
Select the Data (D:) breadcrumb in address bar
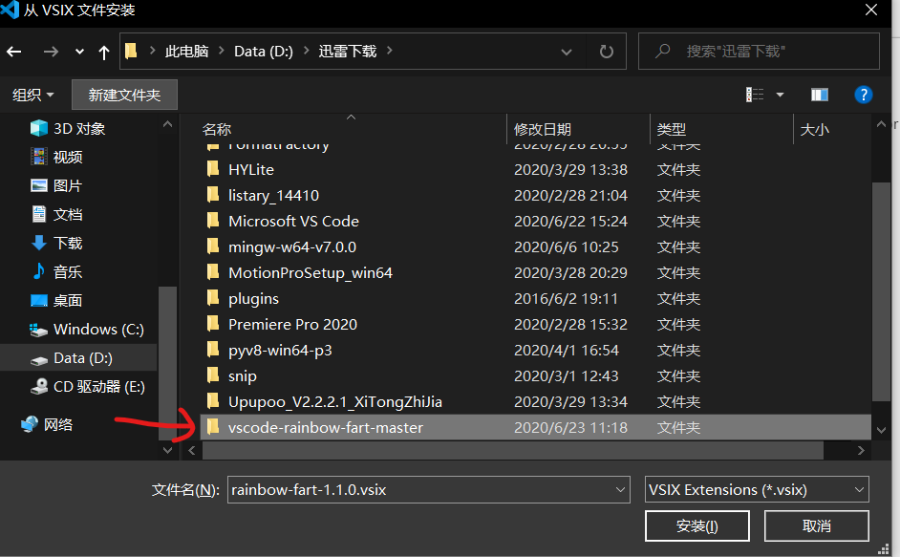pyautogui.click(x=264, y=51)
